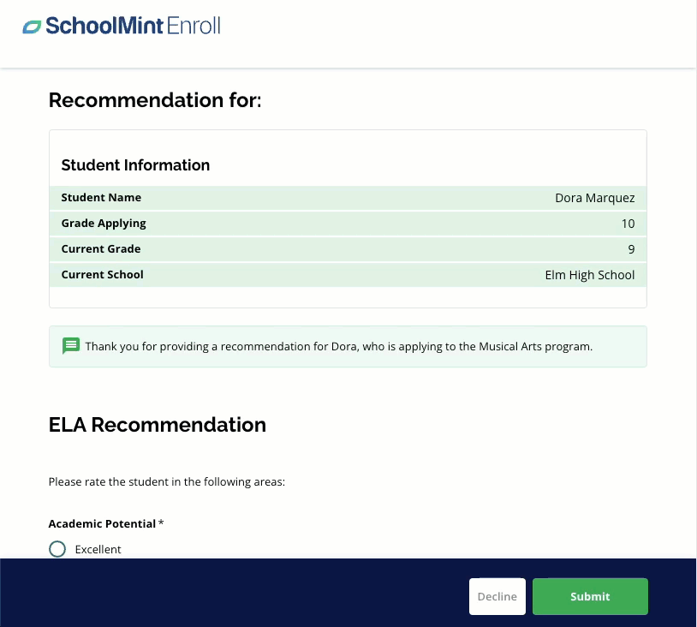The width and height of the screenshot is (697, 627).
Task: Click the green message bubble icon
Action: (x=71, y=346)
